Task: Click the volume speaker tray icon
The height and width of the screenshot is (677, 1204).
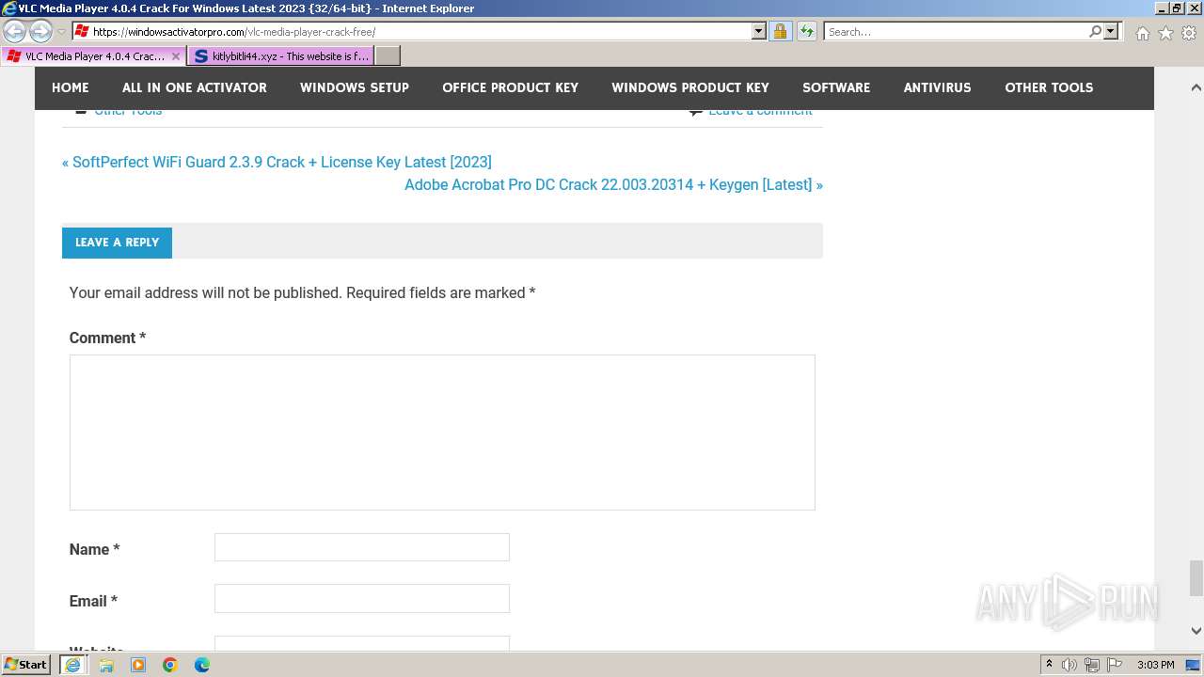Action: click(x=1069, y=665)
